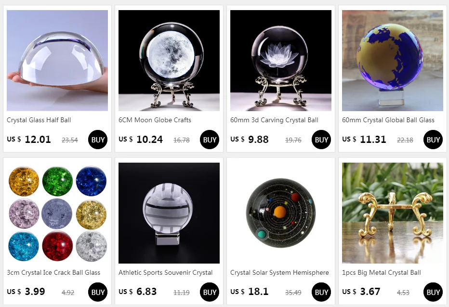Open the 3cm Crystal Ice Crack Ball Glass link
Screen dimensions: 449x307
53,273
